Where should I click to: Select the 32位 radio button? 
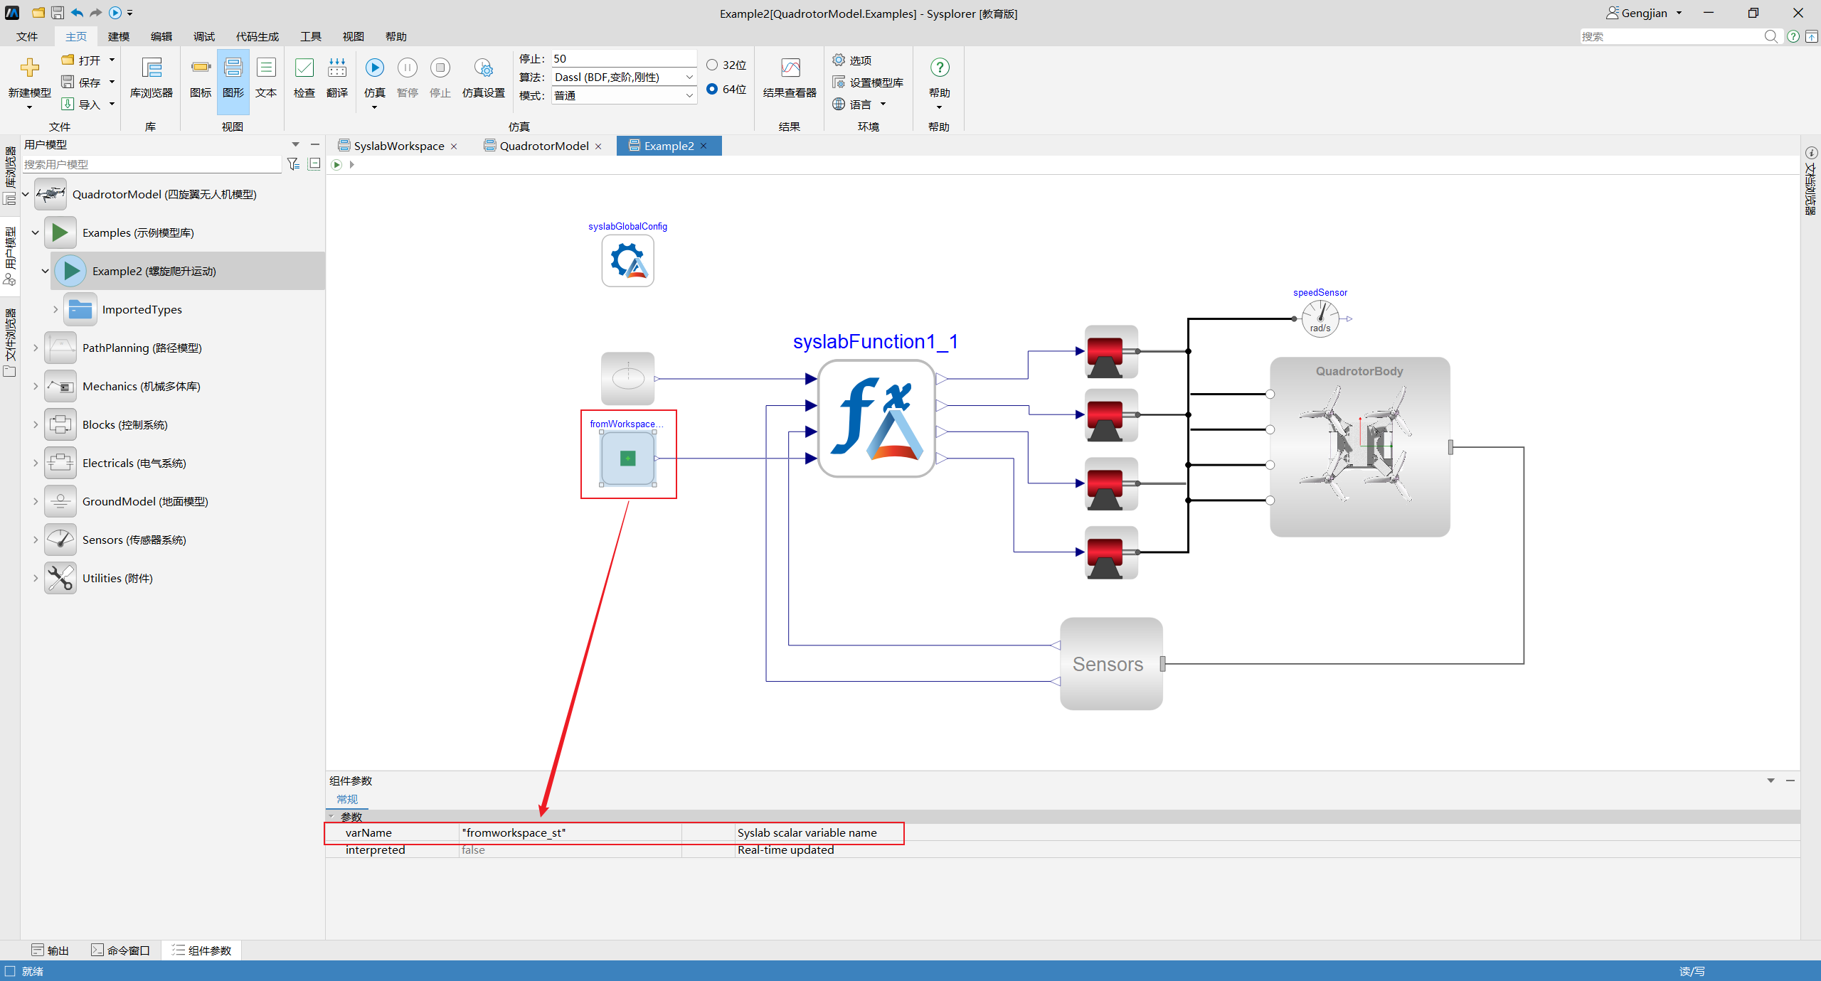pyautogui.click(x=712, y=65)
